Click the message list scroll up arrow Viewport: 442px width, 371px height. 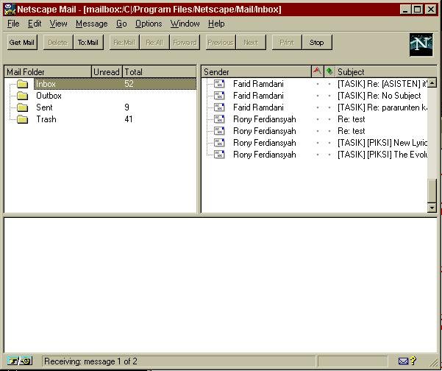[x=432, y=82]
